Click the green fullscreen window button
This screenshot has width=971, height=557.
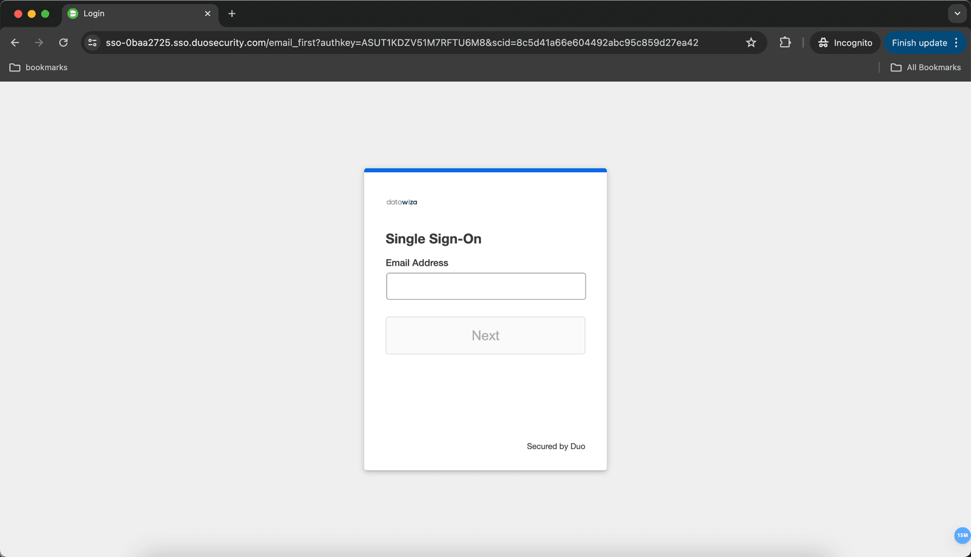point(45,13)
